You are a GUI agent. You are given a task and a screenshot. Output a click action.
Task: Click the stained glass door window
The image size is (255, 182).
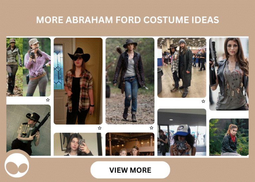[x=59, y=67]
